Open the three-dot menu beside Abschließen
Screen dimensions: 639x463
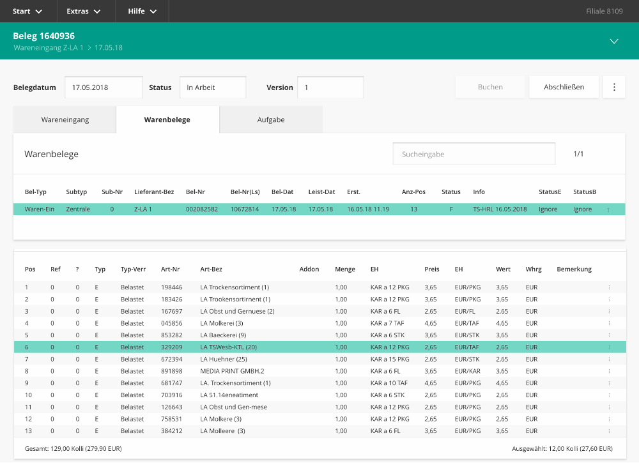[614, 87]
